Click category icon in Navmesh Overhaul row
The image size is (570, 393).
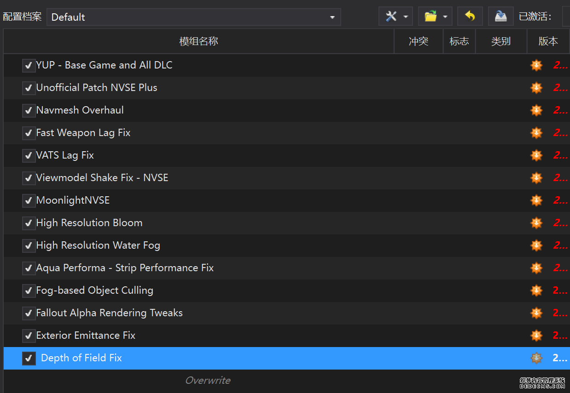coord(536,110)
